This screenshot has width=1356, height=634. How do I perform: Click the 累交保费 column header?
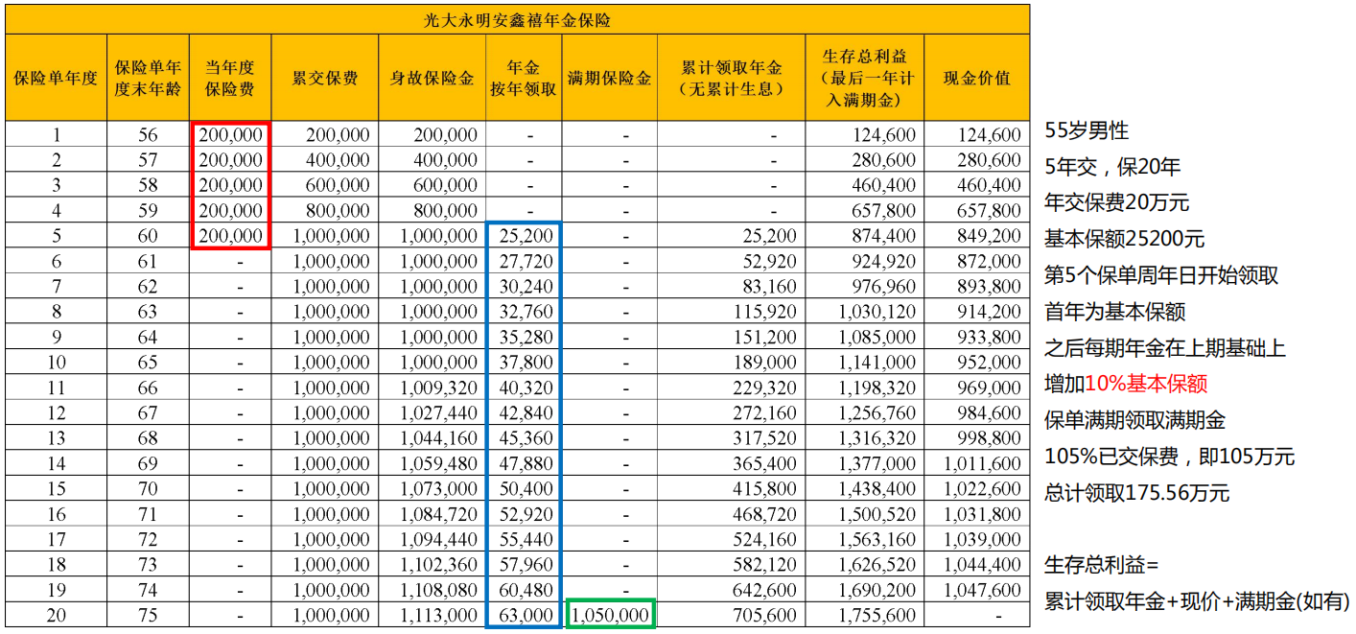click(x=325, y=79)
